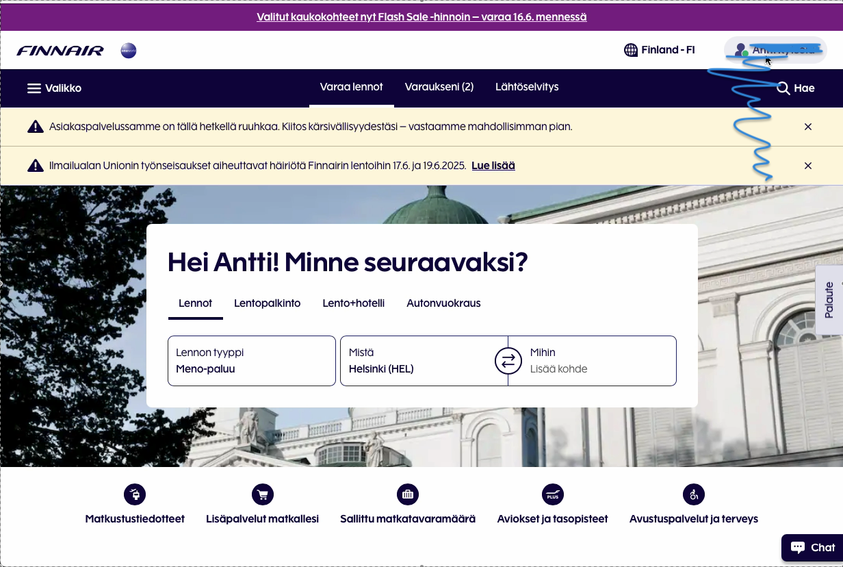Open Lisäpalvelut matkallesi cart icon

[262, 494]
